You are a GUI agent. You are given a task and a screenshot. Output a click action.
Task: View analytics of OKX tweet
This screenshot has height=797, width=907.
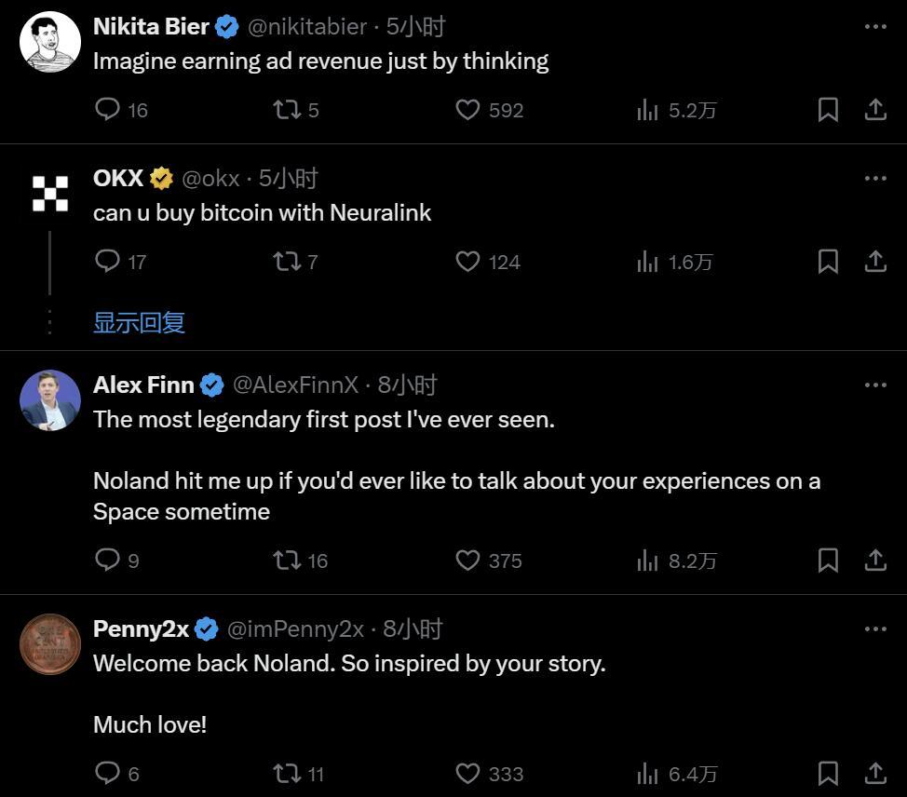(x=647, y=262)
